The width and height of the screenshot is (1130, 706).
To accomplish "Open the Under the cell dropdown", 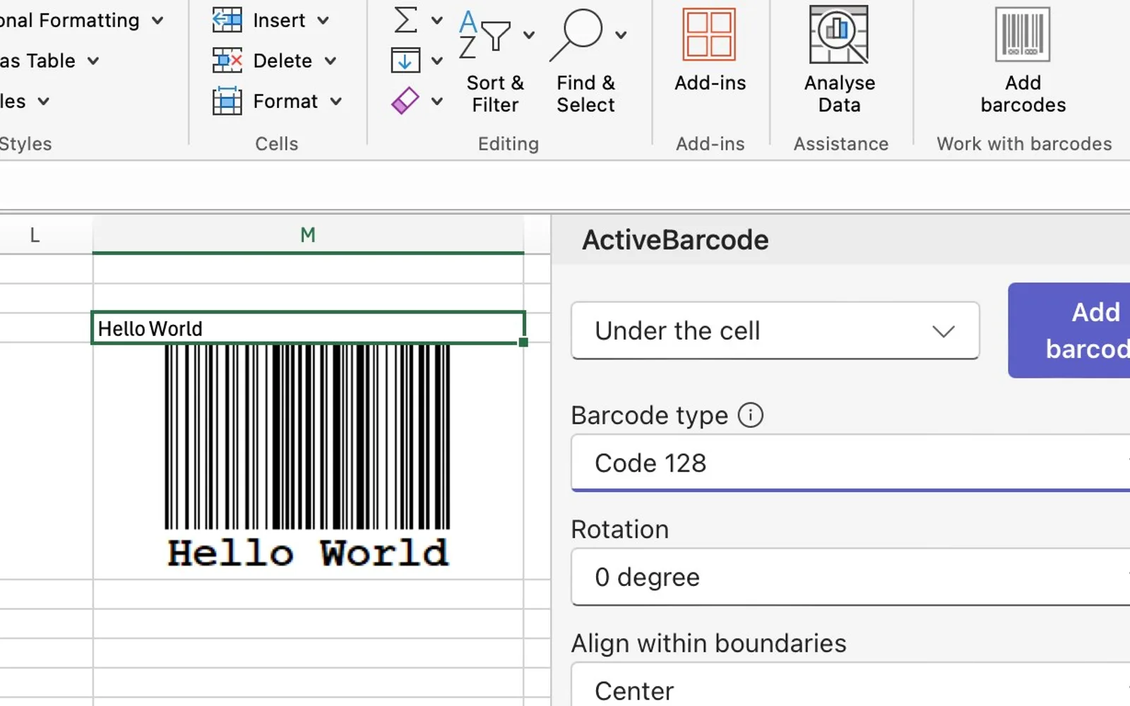I will click(775, 330).
